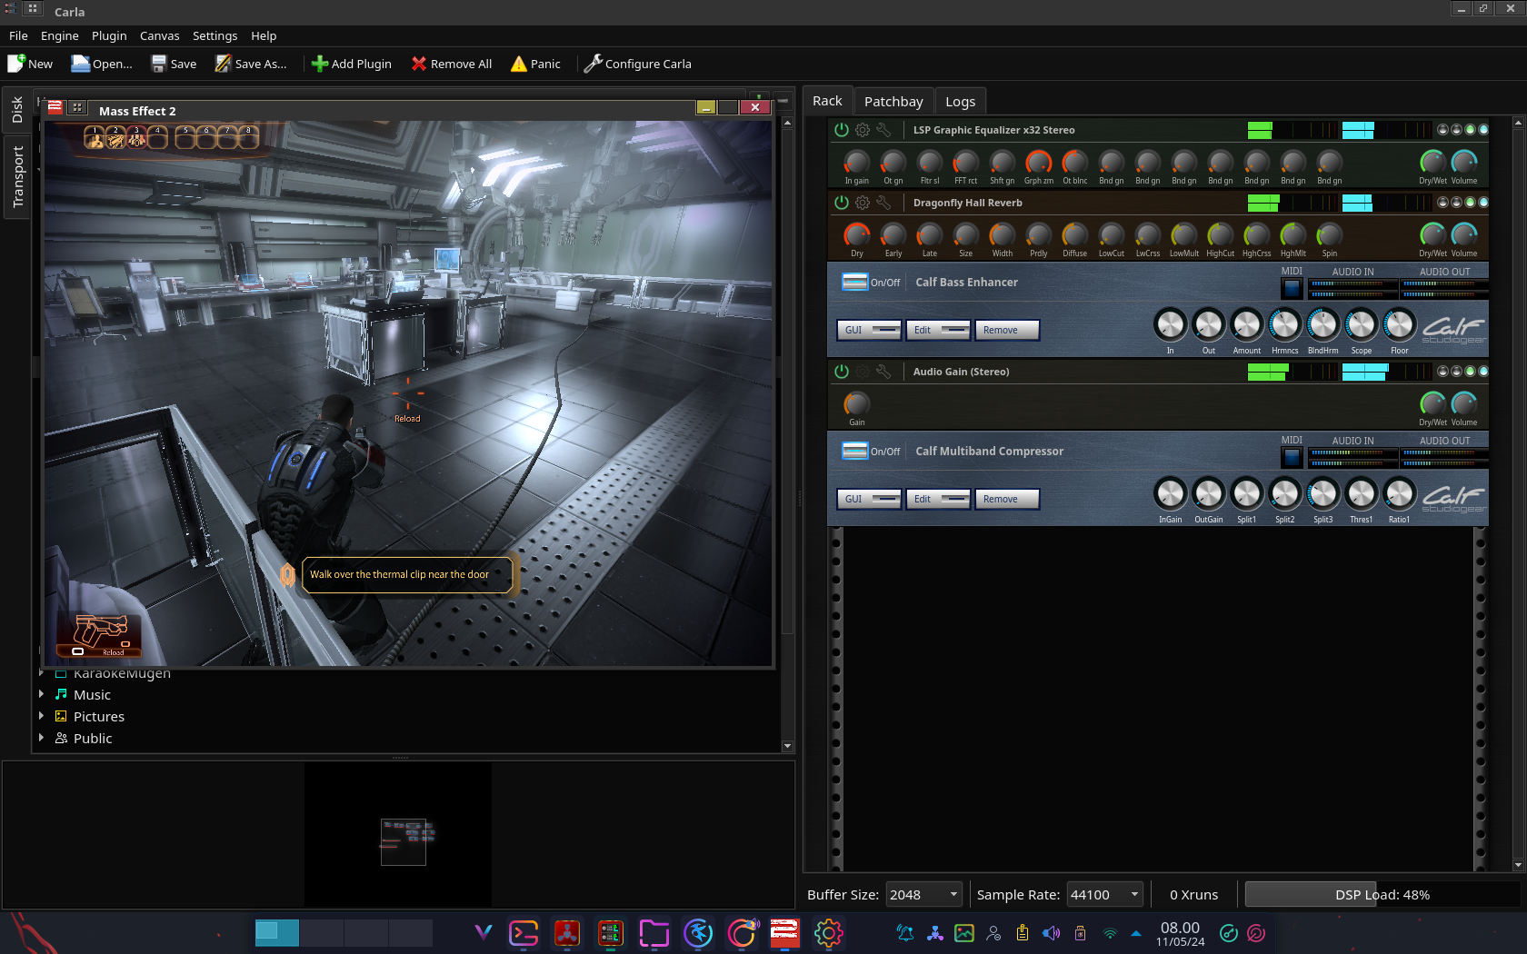This screenshot has width=1527, height=954.
Task: Open the Buffer Size dropdown
Action: point(924,894)
